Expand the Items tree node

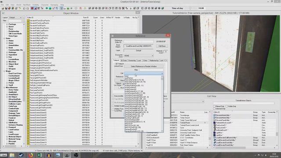(x=4, y=38)
